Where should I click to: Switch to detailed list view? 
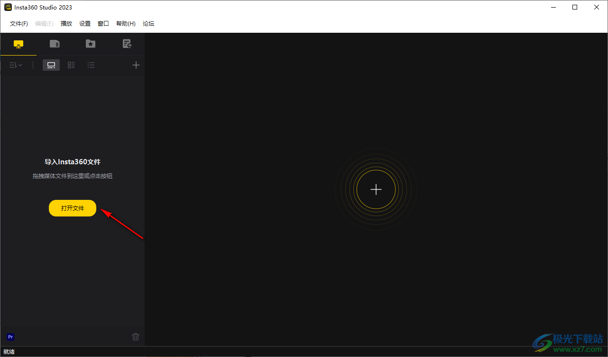(71, 65)
